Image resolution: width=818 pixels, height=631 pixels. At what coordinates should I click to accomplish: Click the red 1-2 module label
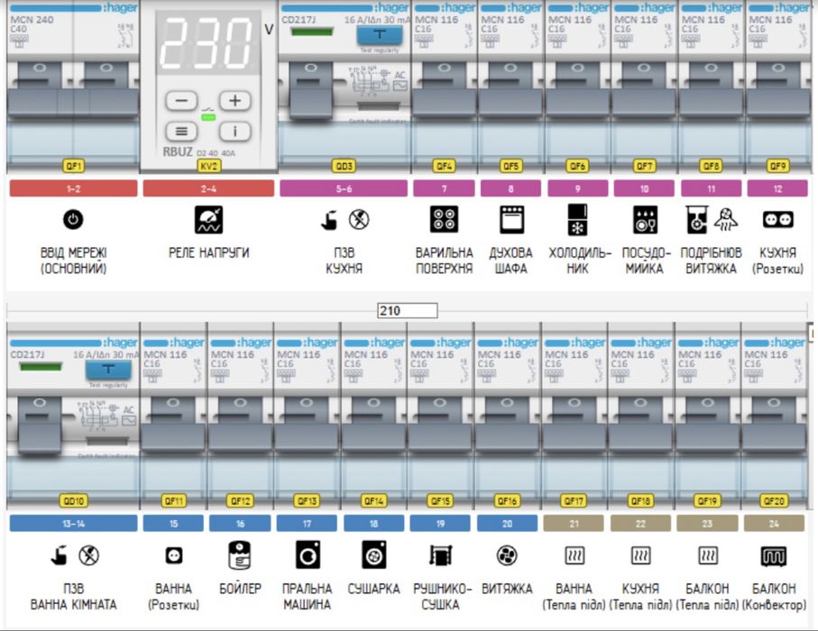point(73,188)
